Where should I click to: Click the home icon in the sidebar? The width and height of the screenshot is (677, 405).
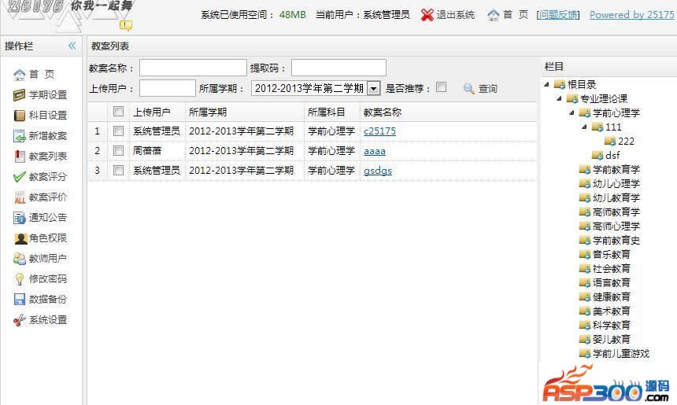coord(20,75)
